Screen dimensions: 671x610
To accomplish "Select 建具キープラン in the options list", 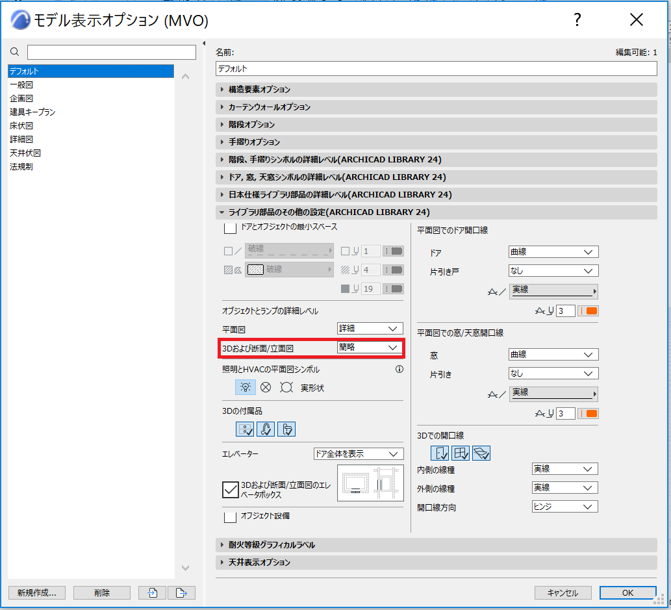I will click(32, 112).
